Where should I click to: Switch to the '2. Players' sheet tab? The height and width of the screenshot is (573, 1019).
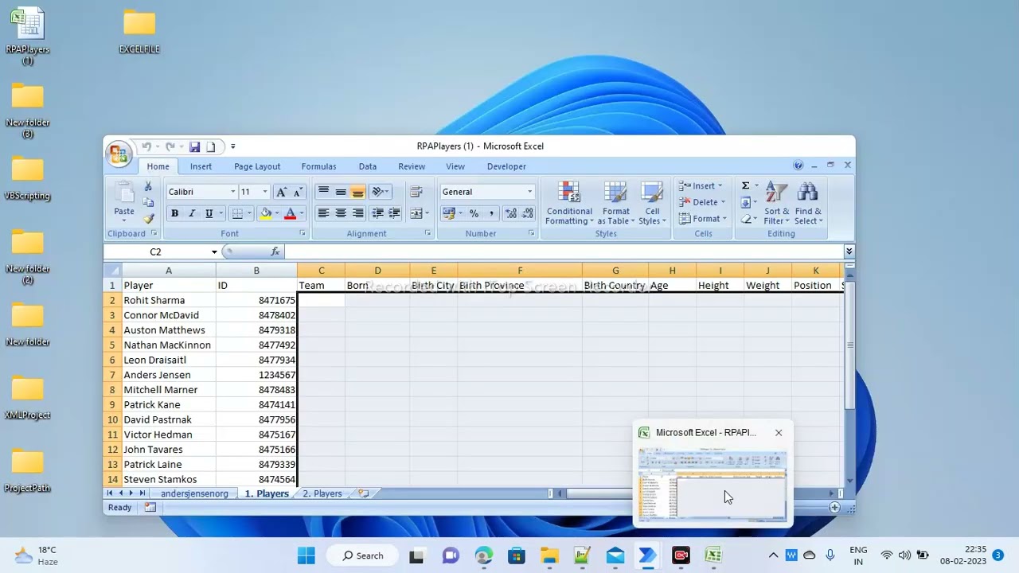(x=322, y=493)
